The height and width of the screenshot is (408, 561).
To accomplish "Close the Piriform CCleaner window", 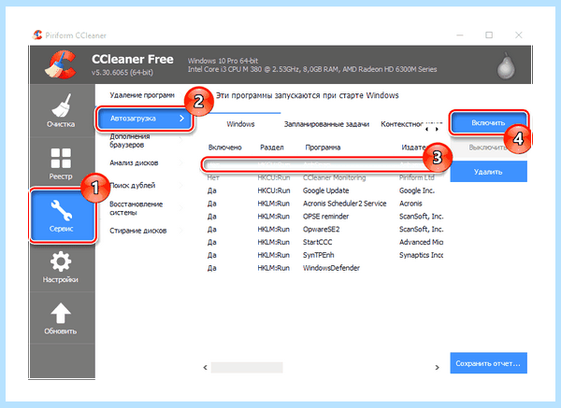I will (518, 35).
